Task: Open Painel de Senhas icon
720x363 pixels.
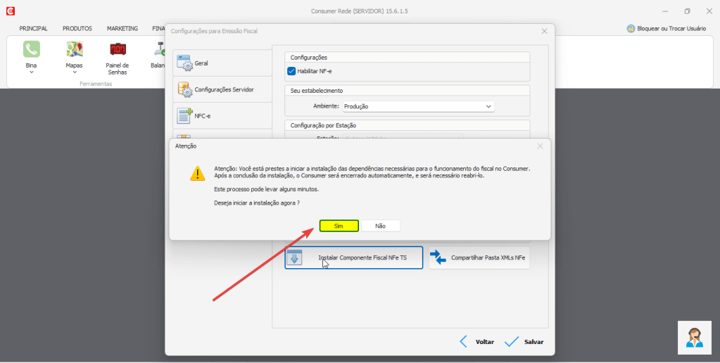Action: point(118,49)
